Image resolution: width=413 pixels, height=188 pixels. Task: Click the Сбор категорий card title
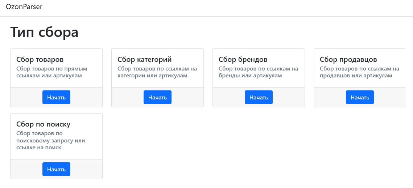[x=144, y=59]
